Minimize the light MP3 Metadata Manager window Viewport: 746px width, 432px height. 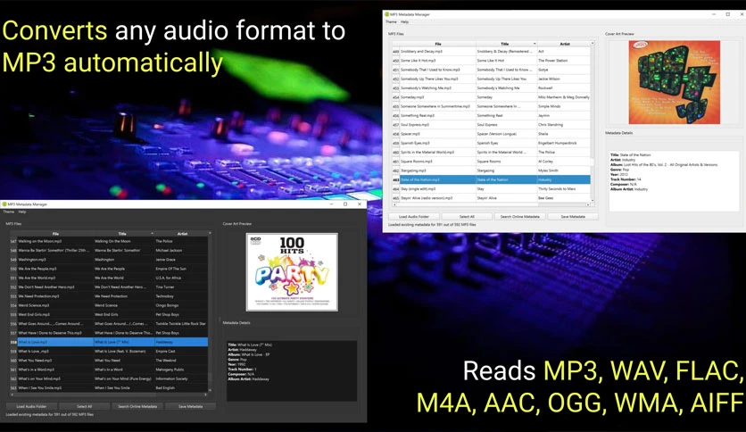714,14
